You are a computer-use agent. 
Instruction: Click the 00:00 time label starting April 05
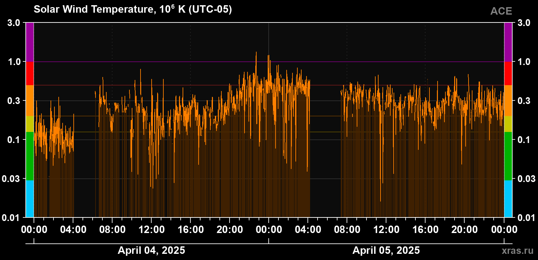(269, 230)
